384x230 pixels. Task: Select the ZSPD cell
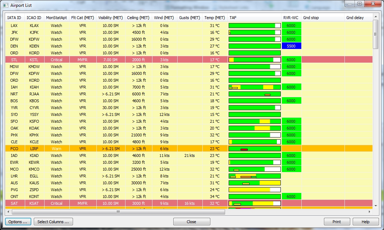tap(34, 190)
